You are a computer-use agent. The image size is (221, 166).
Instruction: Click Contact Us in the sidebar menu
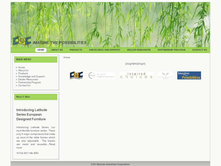24,86
